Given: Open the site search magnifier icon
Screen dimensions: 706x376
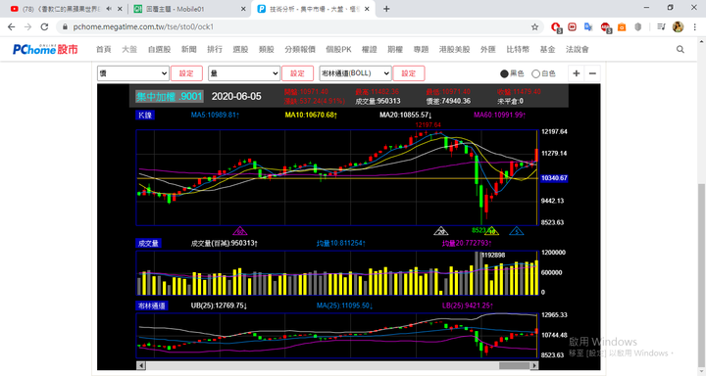Looking at the screenshot, I should [681, 50].
